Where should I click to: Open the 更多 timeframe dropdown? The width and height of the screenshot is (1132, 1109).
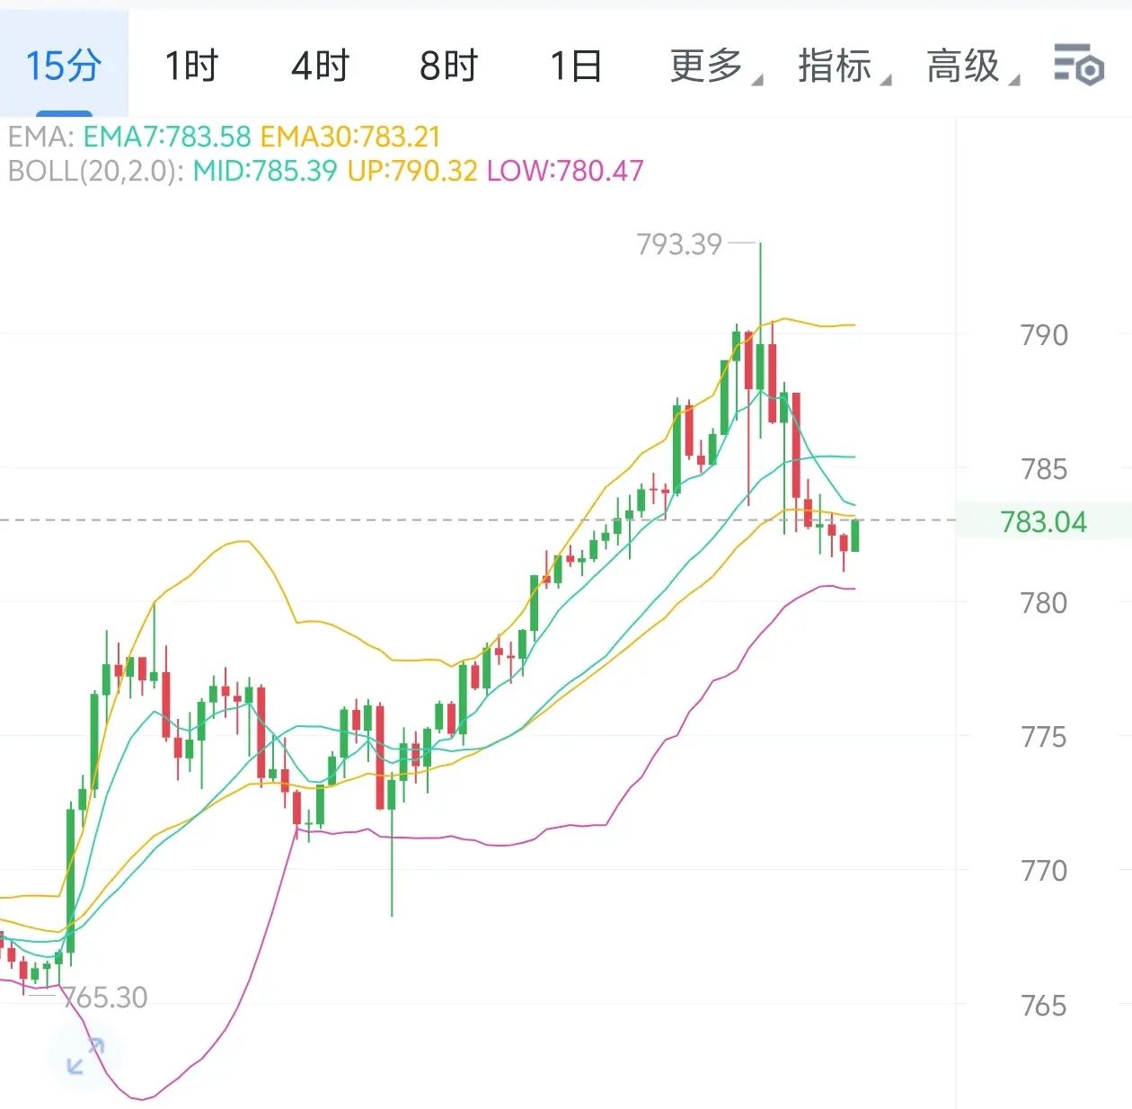715,66
